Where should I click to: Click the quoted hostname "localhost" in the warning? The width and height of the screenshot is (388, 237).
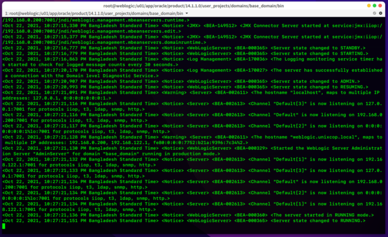304,92
